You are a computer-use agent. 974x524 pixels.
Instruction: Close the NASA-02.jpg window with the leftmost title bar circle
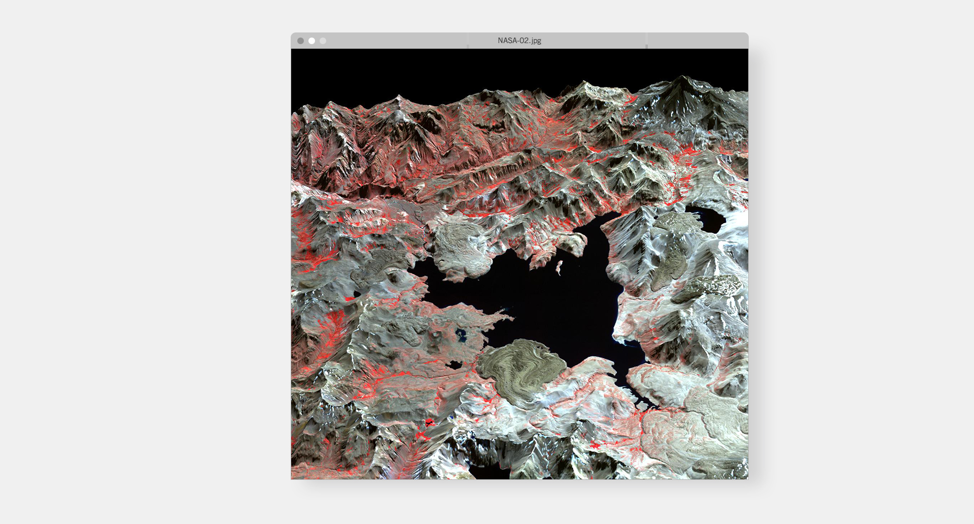click(x=300, y=41)
